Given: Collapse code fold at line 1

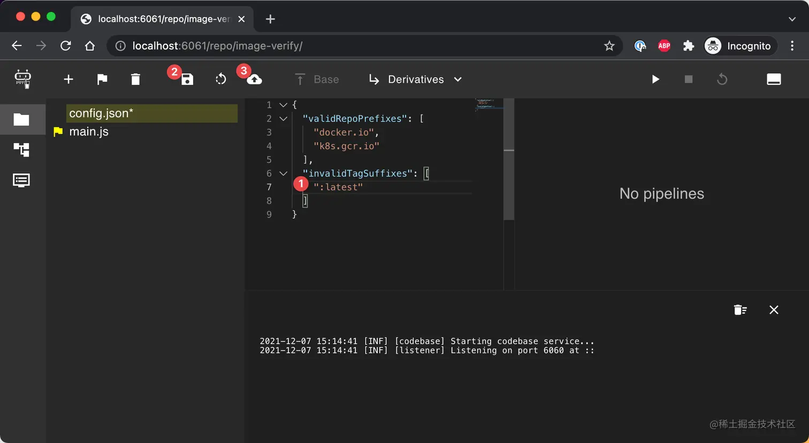Looking at the screenshot, I should click(x=284, y=105).
